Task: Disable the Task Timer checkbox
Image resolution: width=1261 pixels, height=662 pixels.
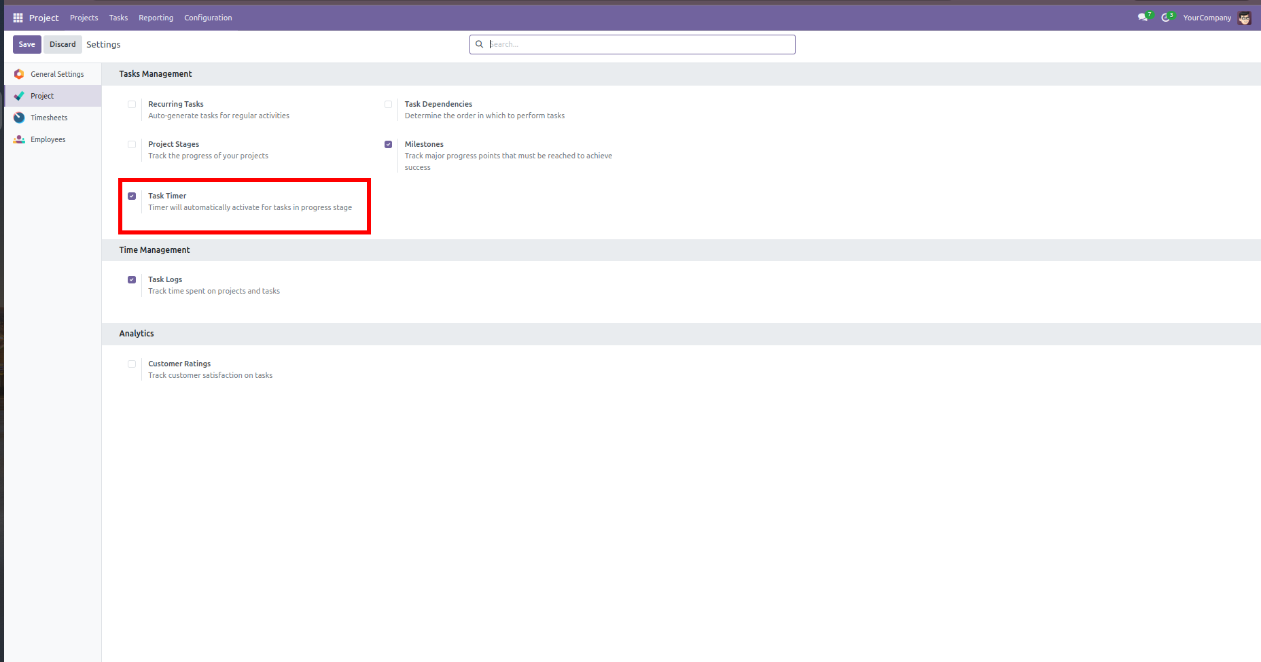Action: (132, 196)
